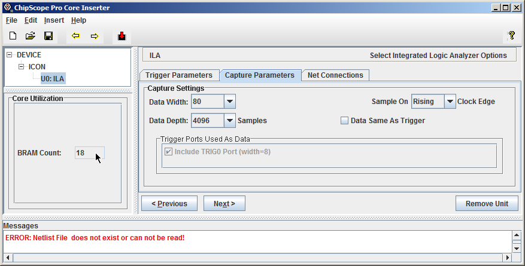Click the horizontal scrollbar track in Messages

(x=258, y=258)
